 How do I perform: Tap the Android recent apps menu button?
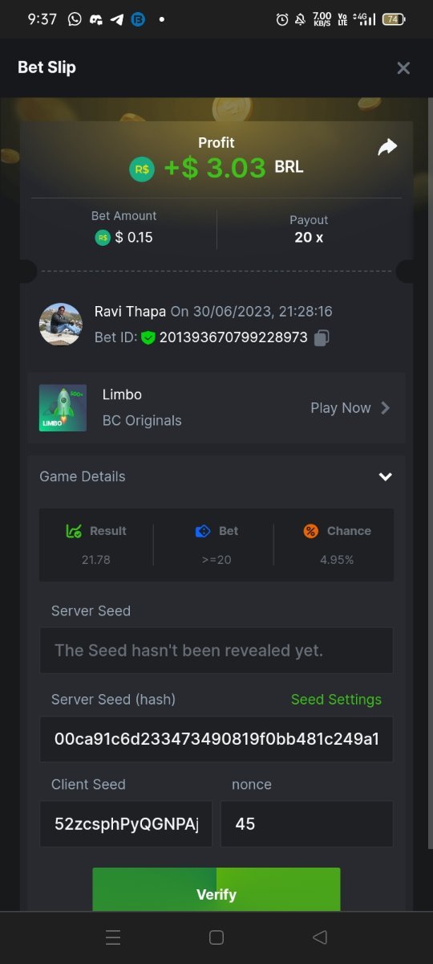(113, 937)
